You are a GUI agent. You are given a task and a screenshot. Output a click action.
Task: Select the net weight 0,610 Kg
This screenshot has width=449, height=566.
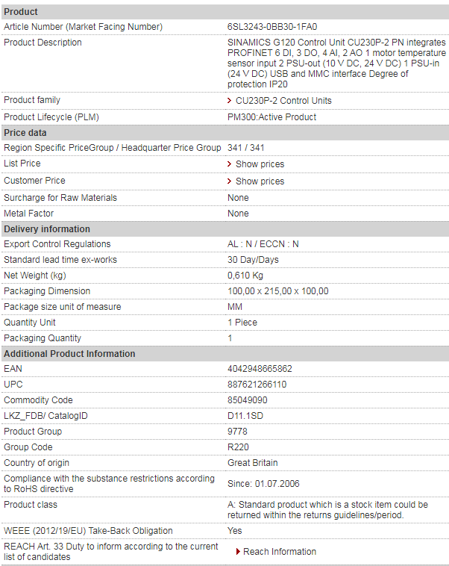coord(245,276)
